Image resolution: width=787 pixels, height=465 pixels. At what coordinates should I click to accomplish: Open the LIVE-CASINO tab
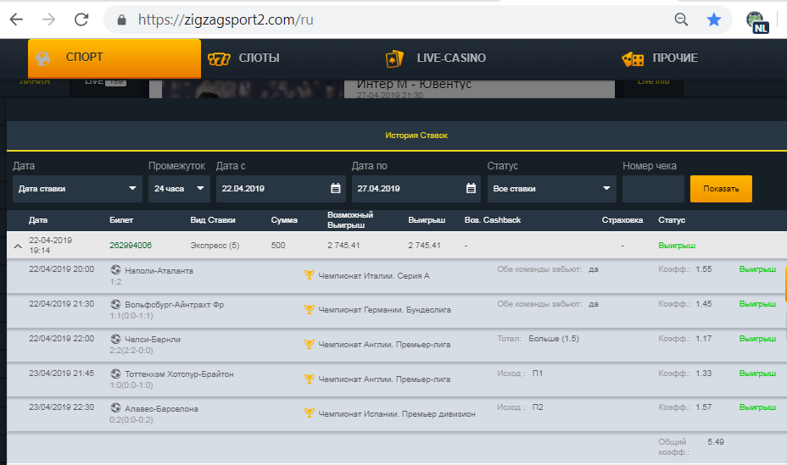pyautogui.click(x=436, y=58)
